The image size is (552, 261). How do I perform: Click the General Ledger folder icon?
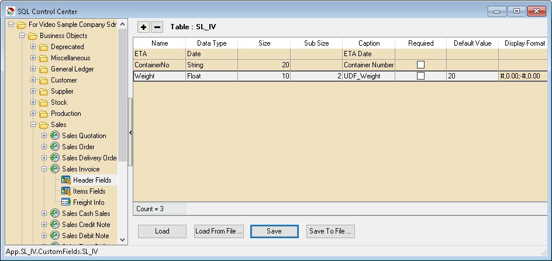pos(44,69)
